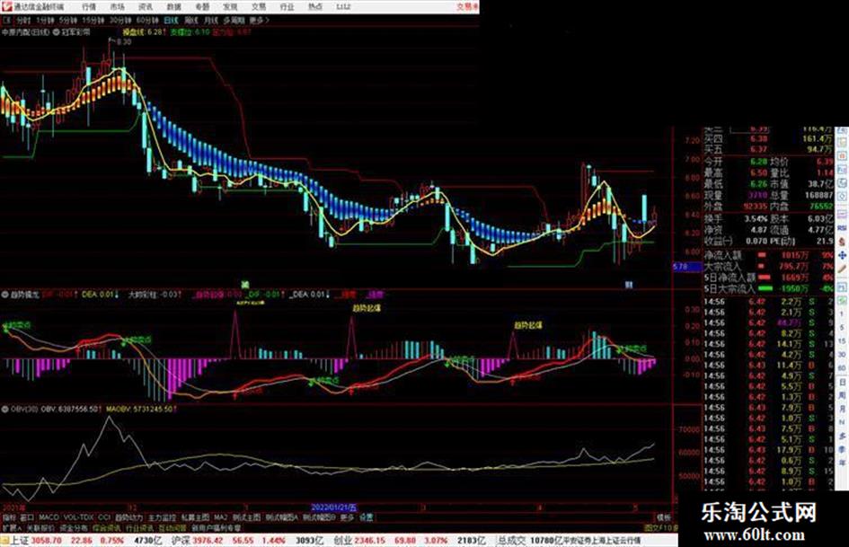
Task: Click the 多 multi-period shortcut in sidebar
Action: point(842,436)
